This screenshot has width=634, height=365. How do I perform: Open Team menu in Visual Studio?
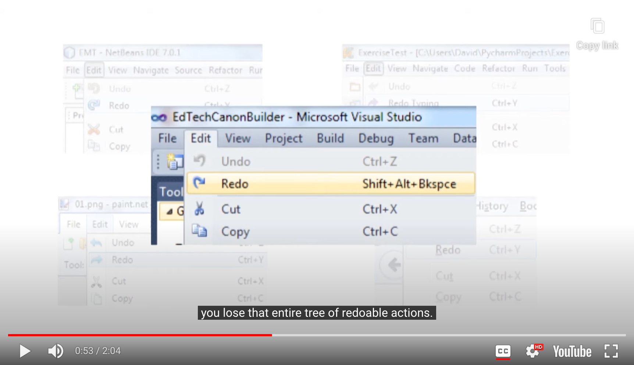423,138
